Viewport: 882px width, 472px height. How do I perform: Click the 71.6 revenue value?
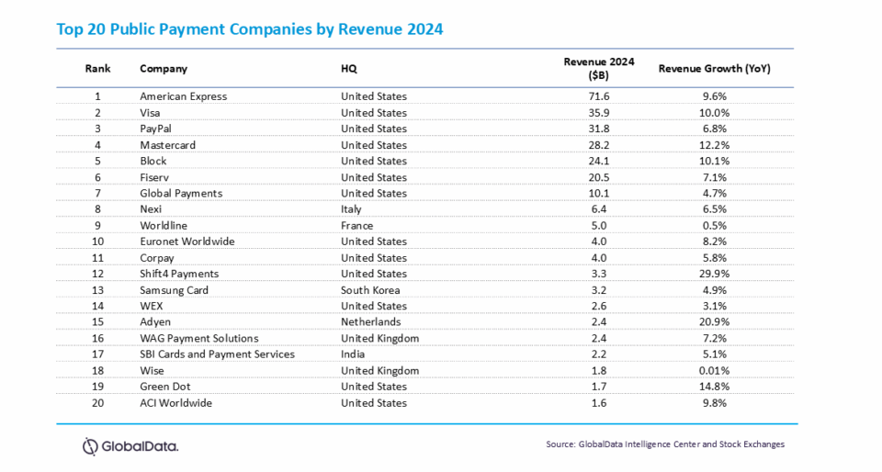(599, 96)
